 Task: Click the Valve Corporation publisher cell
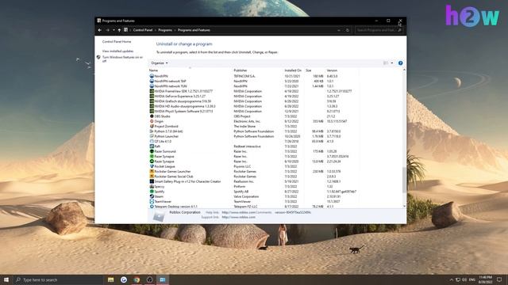coord(246,196)
